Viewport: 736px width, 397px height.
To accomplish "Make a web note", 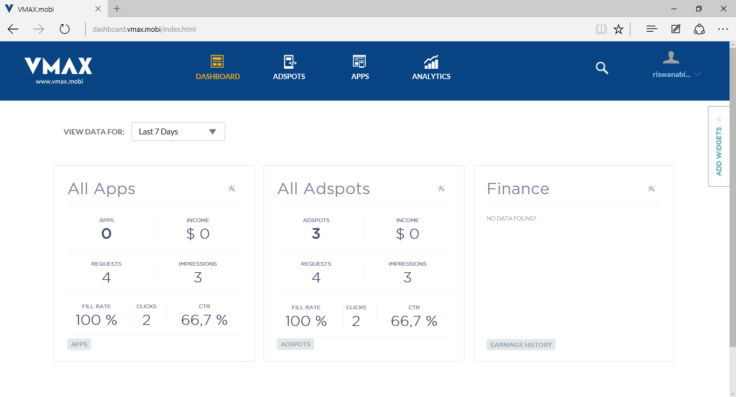I will click(676, 29).
